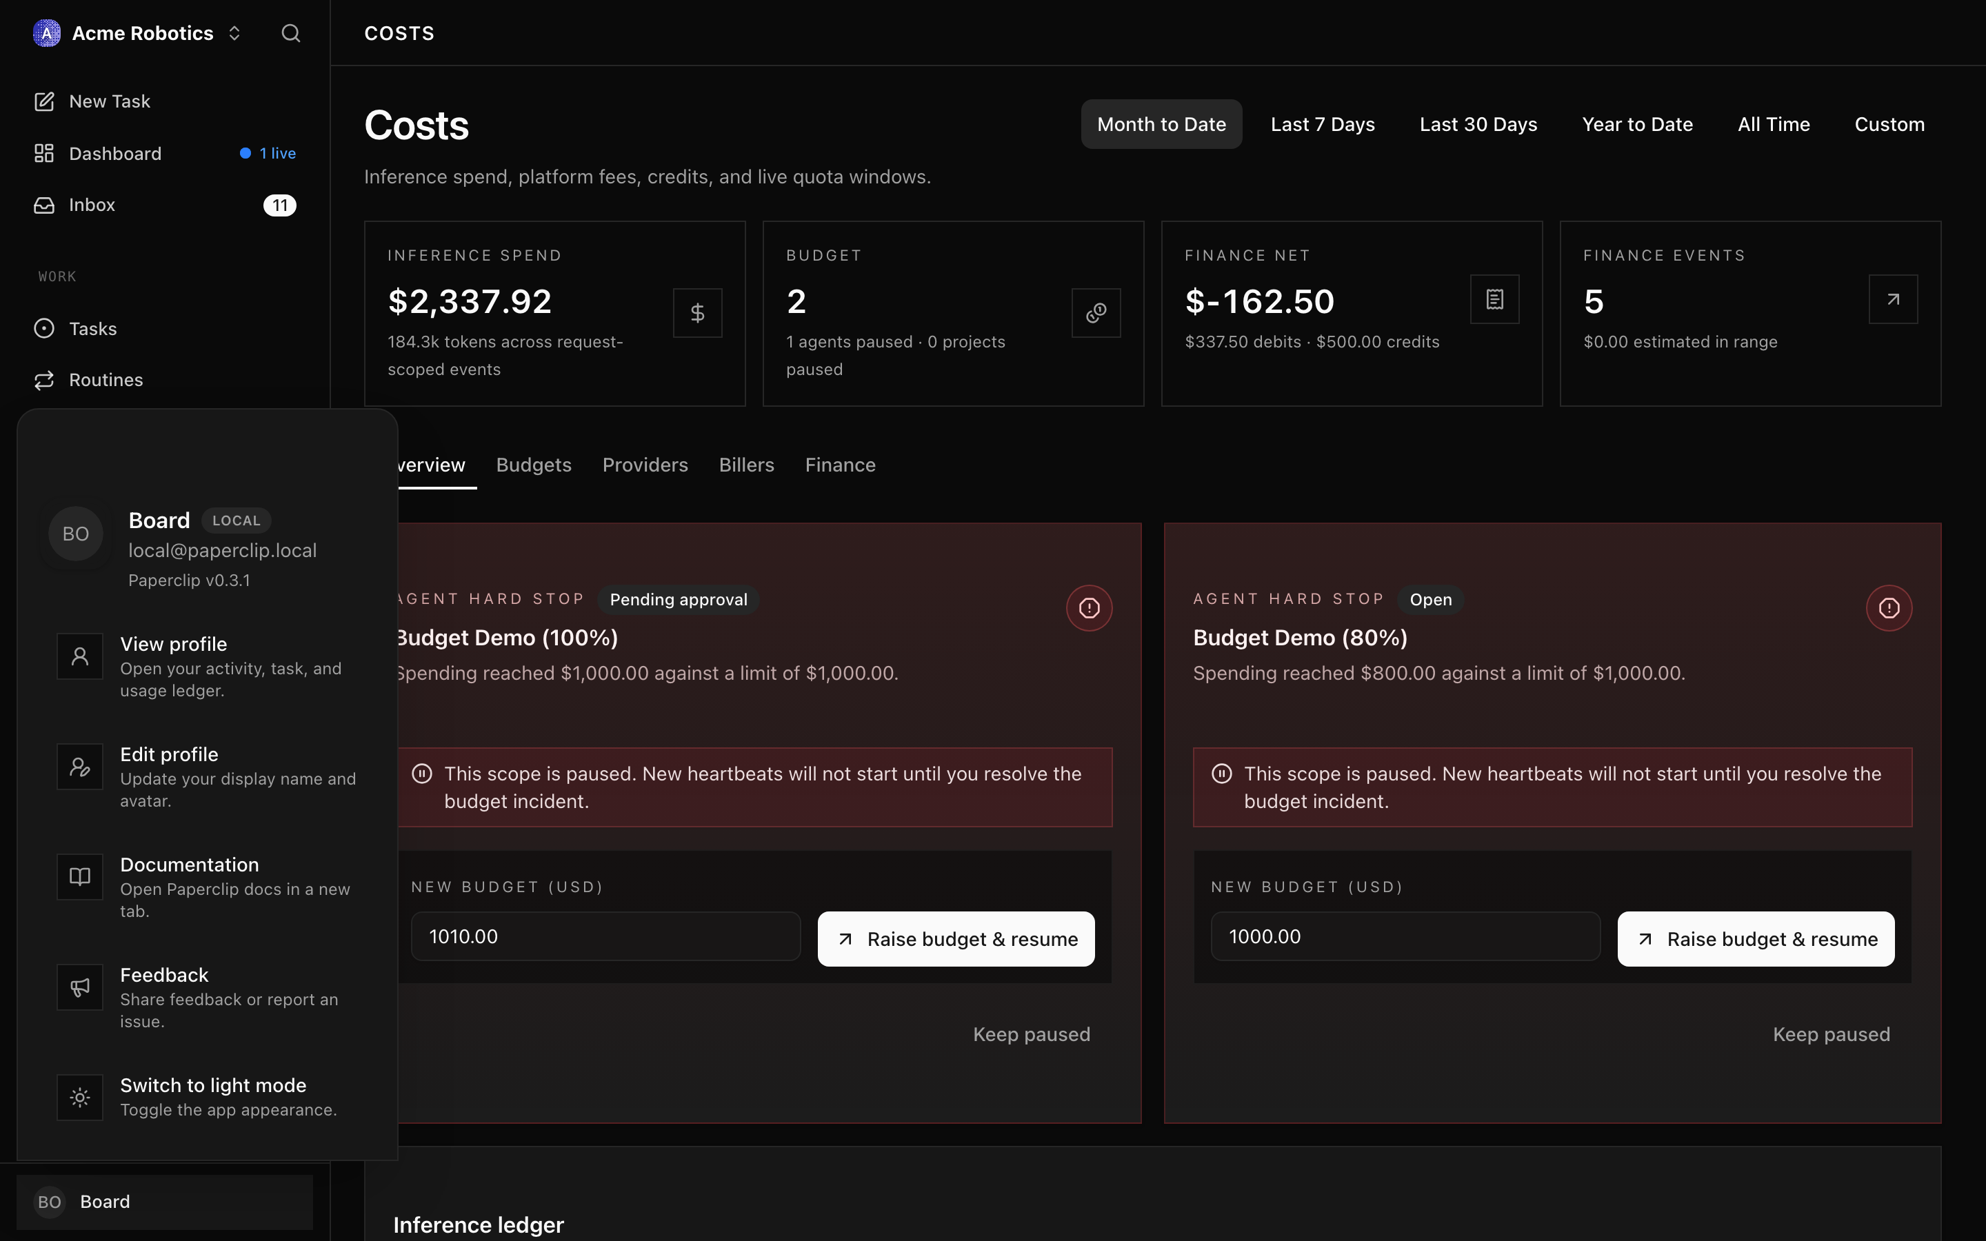Keep paused on Budget Demo (100%)

tap(1032, 1034)
